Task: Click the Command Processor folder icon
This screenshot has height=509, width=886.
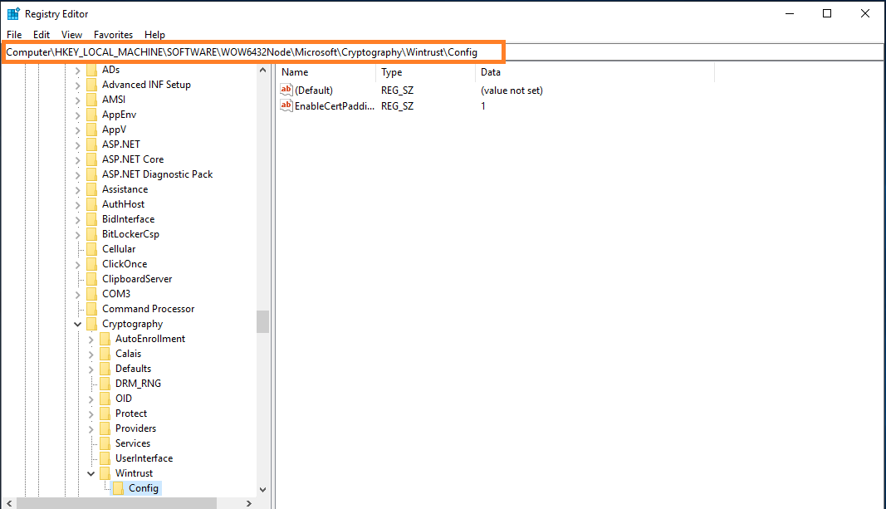Action: point(91,310)
